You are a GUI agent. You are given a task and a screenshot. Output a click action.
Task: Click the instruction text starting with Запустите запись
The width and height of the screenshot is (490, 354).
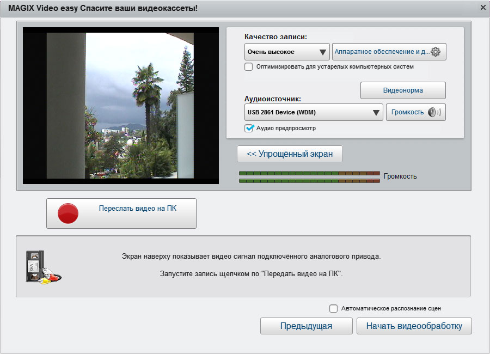pyautogui.click(x=251, y=273)
